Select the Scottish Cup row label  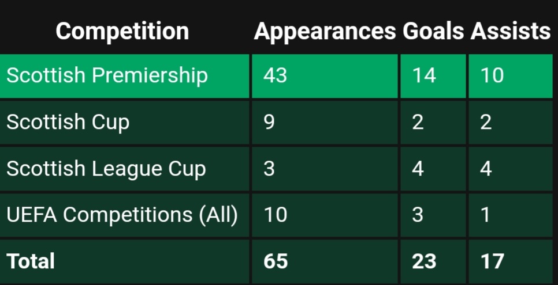68,123
